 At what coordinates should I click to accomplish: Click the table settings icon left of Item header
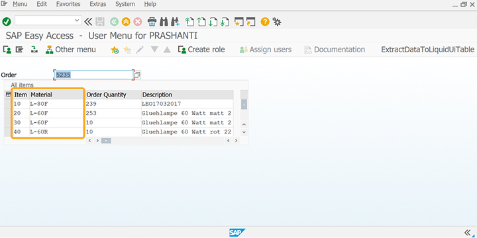pos(8,95)
